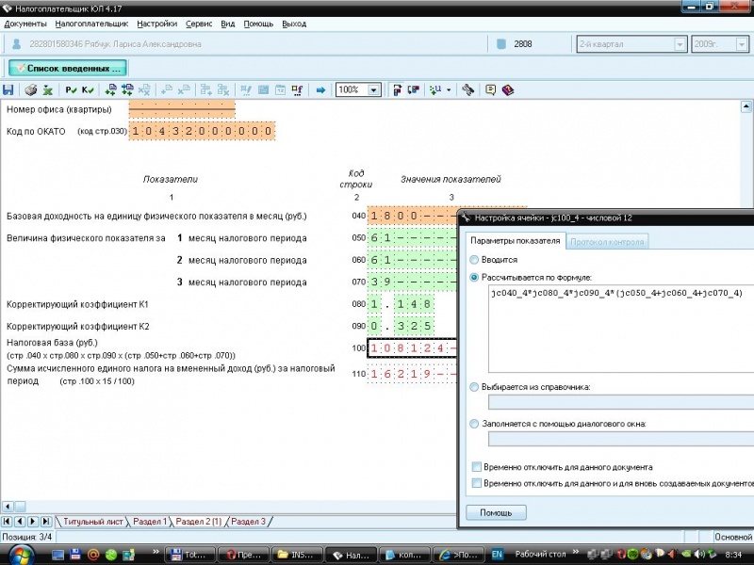Click the 'Код по ОКАТО' value field
The image size is (754, 565).
(x=202, y=131)
